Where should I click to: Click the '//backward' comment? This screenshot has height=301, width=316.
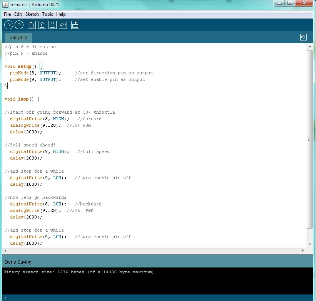pos(88,204)
